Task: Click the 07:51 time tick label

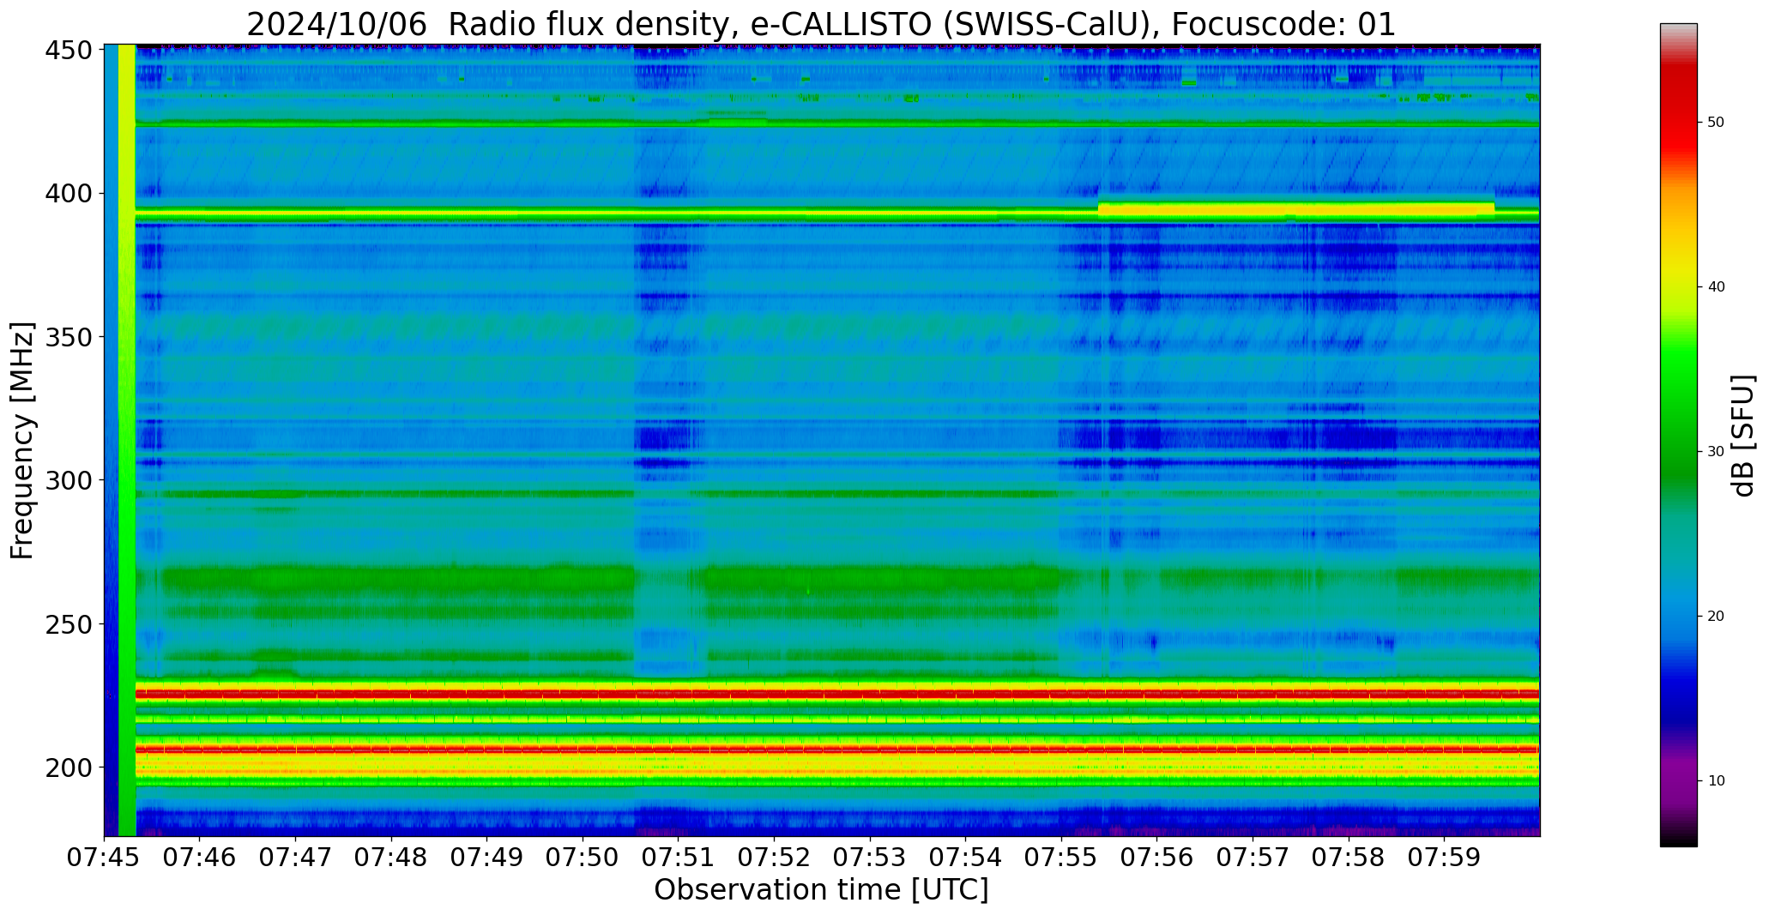Action: (x=679, y=858)
